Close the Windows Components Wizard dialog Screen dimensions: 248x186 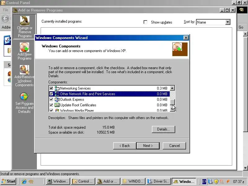(186, 38)
